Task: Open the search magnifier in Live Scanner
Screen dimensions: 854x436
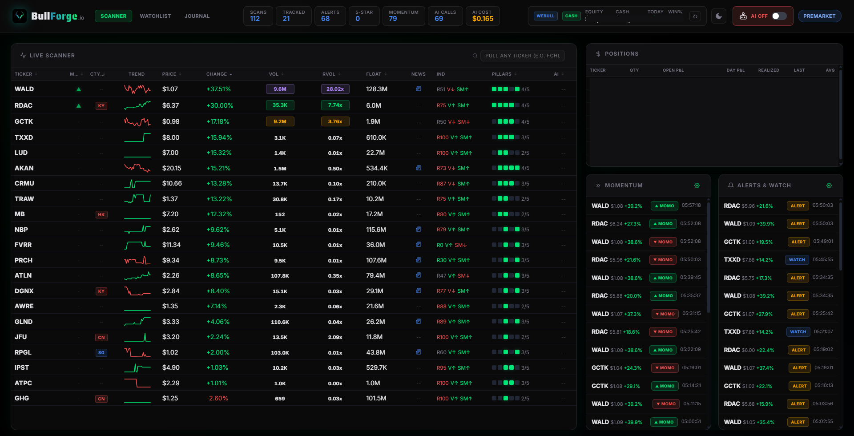Action: point(475,56)
